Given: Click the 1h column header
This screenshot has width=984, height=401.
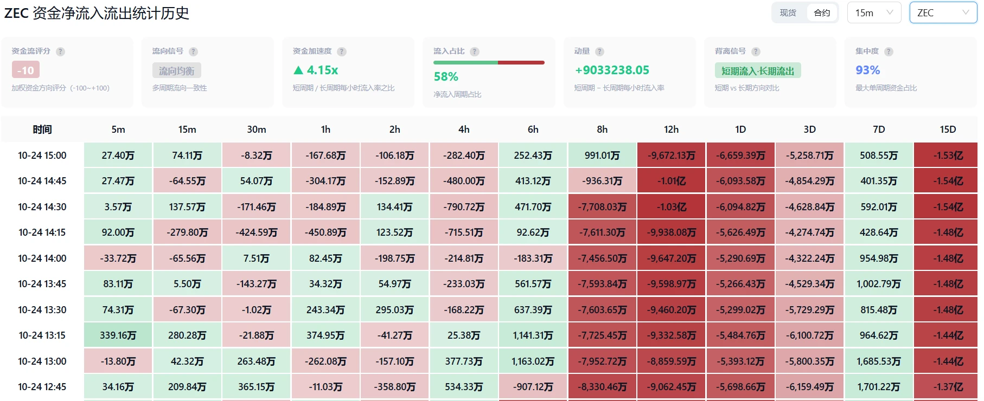Looking at the screenshot, I should 325,130.
